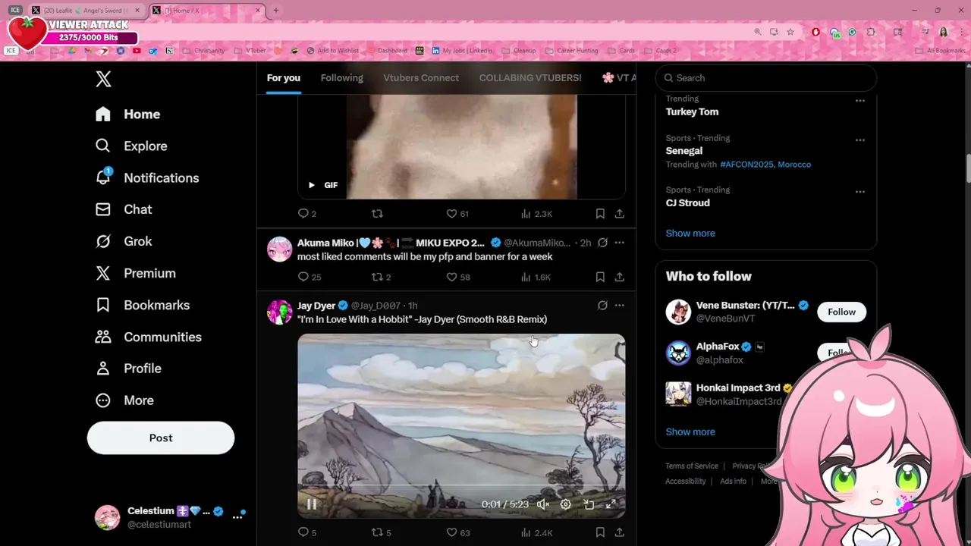The height and width of the screenshot is (546, 971).
Task: Open Bookmarks from sidebar
Action: tap(142, 305)
